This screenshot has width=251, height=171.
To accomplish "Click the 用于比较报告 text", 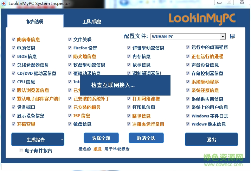I will (117, 149).
